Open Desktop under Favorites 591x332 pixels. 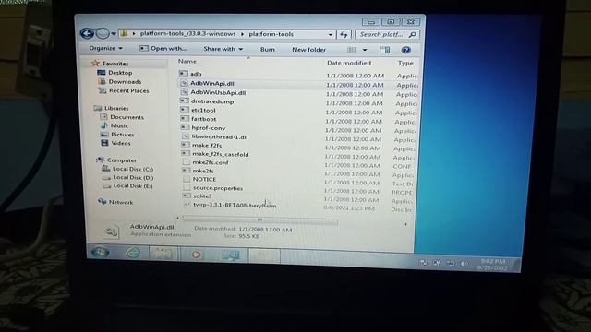pos(115,73)
